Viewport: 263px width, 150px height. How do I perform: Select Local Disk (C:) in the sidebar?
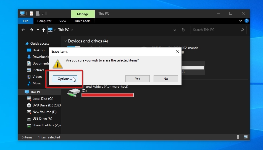click(x=43, y=99)
